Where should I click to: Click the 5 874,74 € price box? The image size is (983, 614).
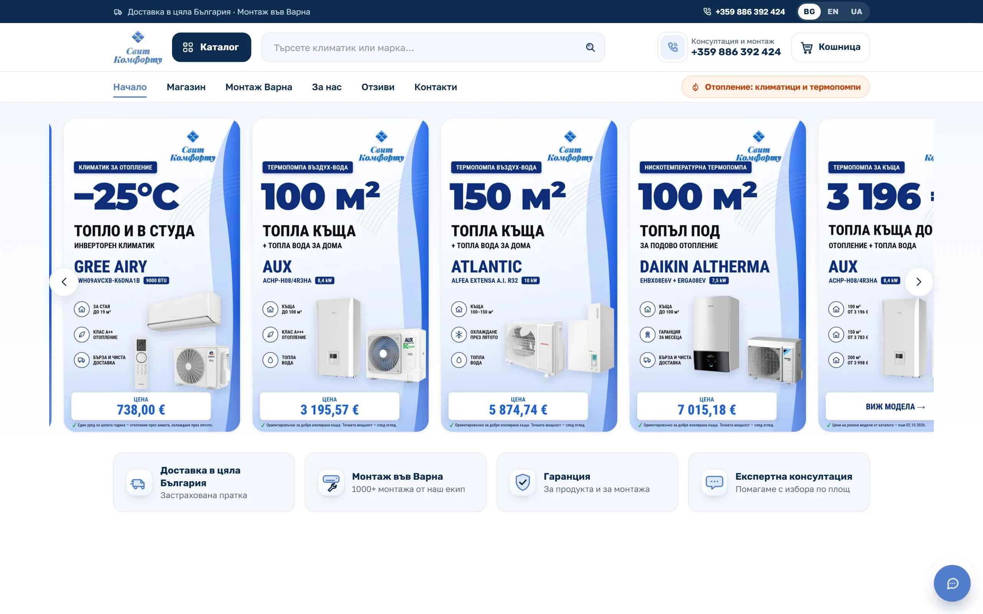(x=518, y=406)
